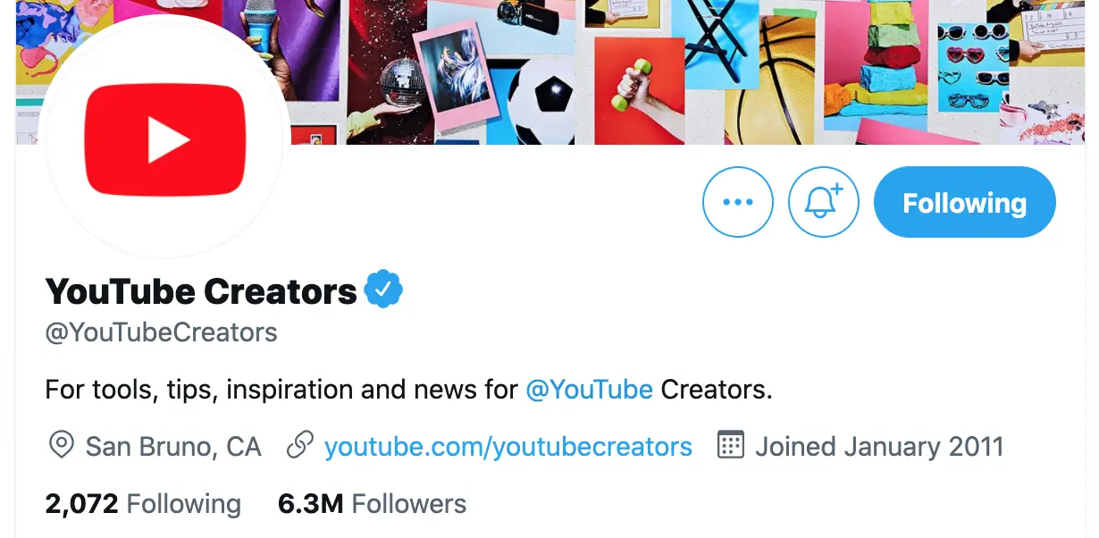Open the @YouTube mention in bio
Image resolution: width=1099 pixels, height=538 pixels.
589,390
